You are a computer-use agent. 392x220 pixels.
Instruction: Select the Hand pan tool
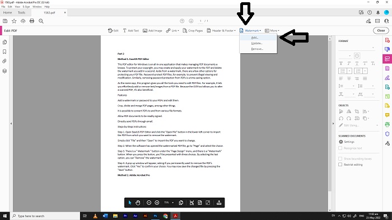pyautogui.click(x=138, y=203)
